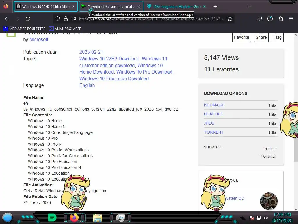298x224 pixels.
Task: Click the '11 Favorites' text
Action: pos(221,69)
